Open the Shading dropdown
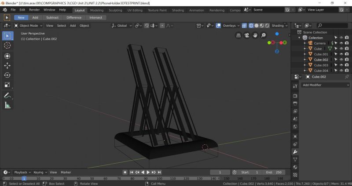The height and width of the screenshot is (186, 352). 279,26
